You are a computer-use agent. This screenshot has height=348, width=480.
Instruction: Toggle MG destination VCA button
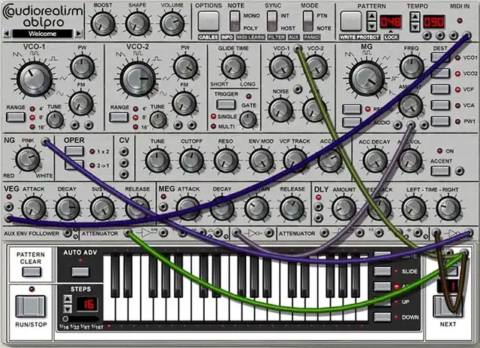440,105
